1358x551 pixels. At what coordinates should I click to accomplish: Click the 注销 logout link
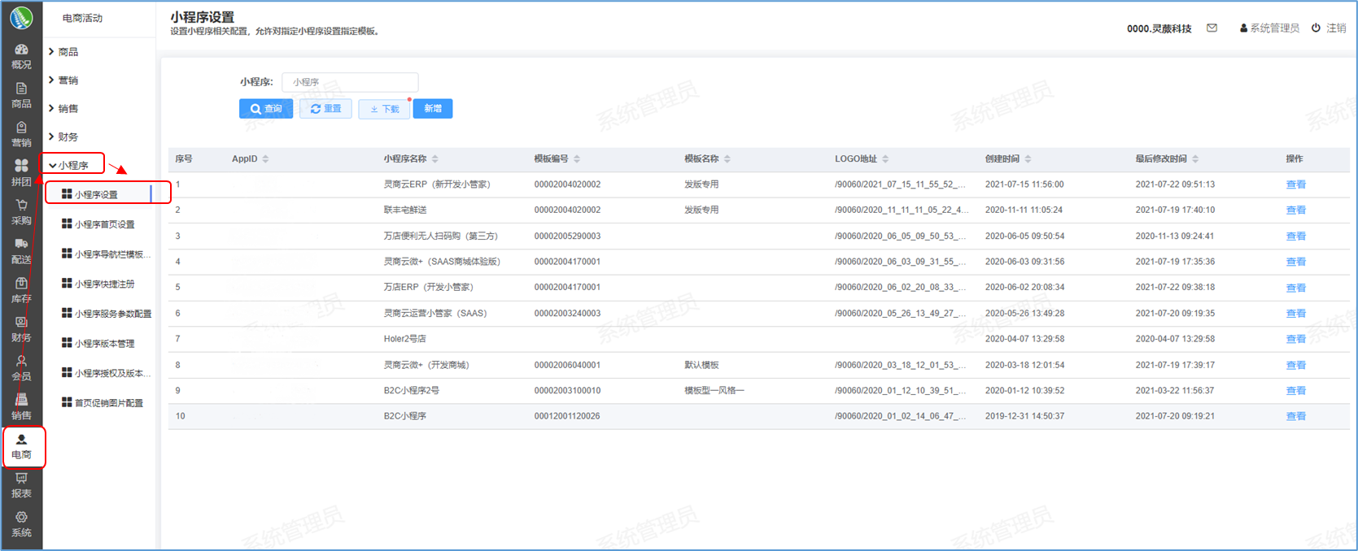(x=1330, y=28)
